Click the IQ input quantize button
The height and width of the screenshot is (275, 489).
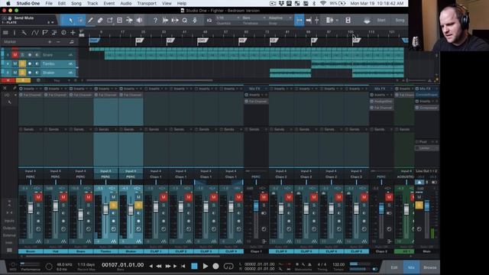209,21
